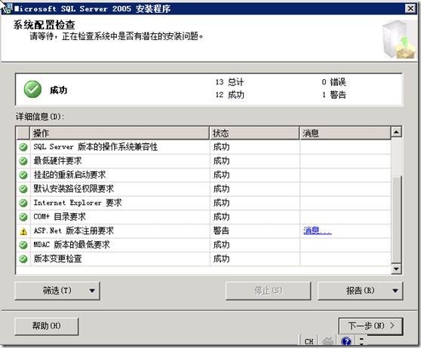421x348 pixels.
Task: Click the check icon for 版本变更检查
Action: [23, 258]
